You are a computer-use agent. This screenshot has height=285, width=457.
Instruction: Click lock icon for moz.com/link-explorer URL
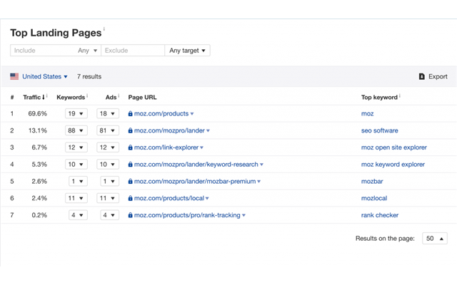[130, 147]
